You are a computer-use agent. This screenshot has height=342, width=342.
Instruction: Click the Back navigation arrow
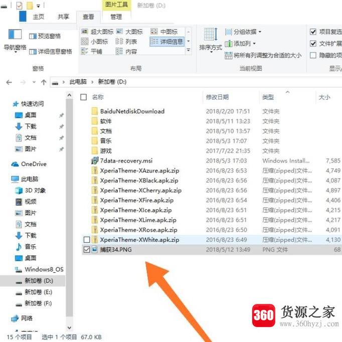[9, 82]
